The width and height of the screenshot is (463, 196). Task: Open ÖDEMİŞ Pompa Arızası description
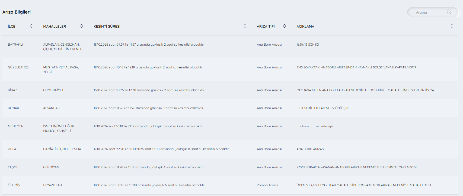(x=366, y=185)
